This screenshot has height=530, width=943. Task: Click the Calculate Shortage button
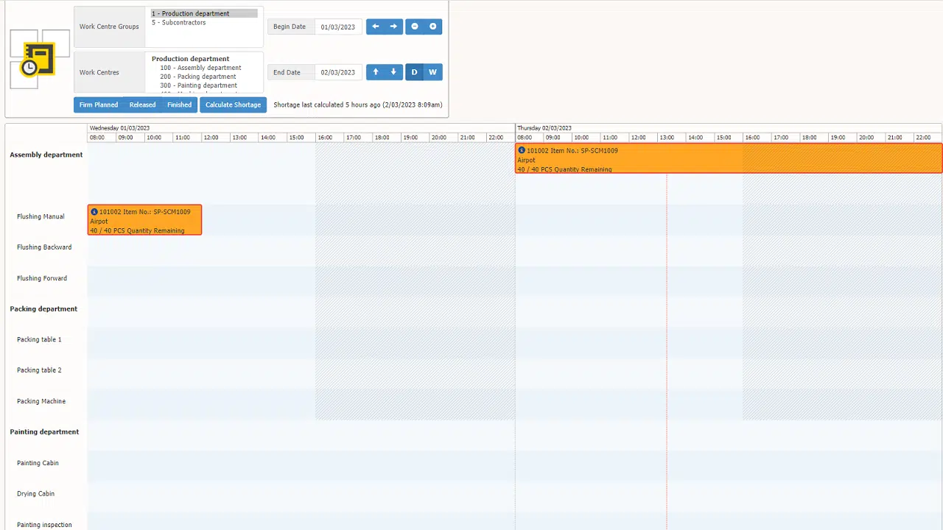pos(233,105)
